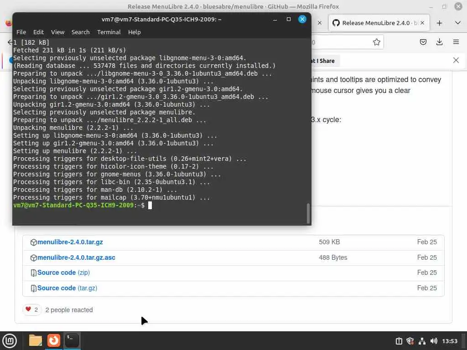Click the heart reaction button
The height and width of the screenshot is (350, 467).
pyautogui.click(x=32, y=310)
